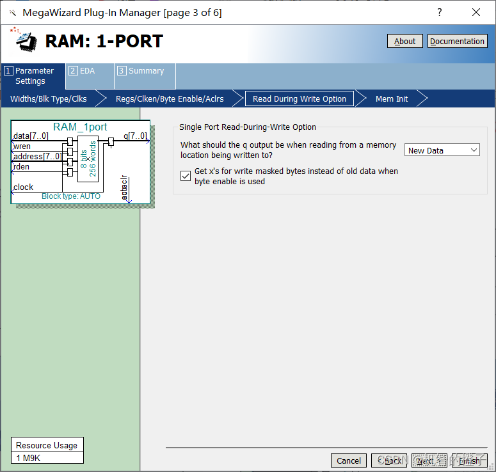Toggle the write masked bytes x's checkbox
The height and width of the screenshot is (472, 496).
click(x=186, y=176)
